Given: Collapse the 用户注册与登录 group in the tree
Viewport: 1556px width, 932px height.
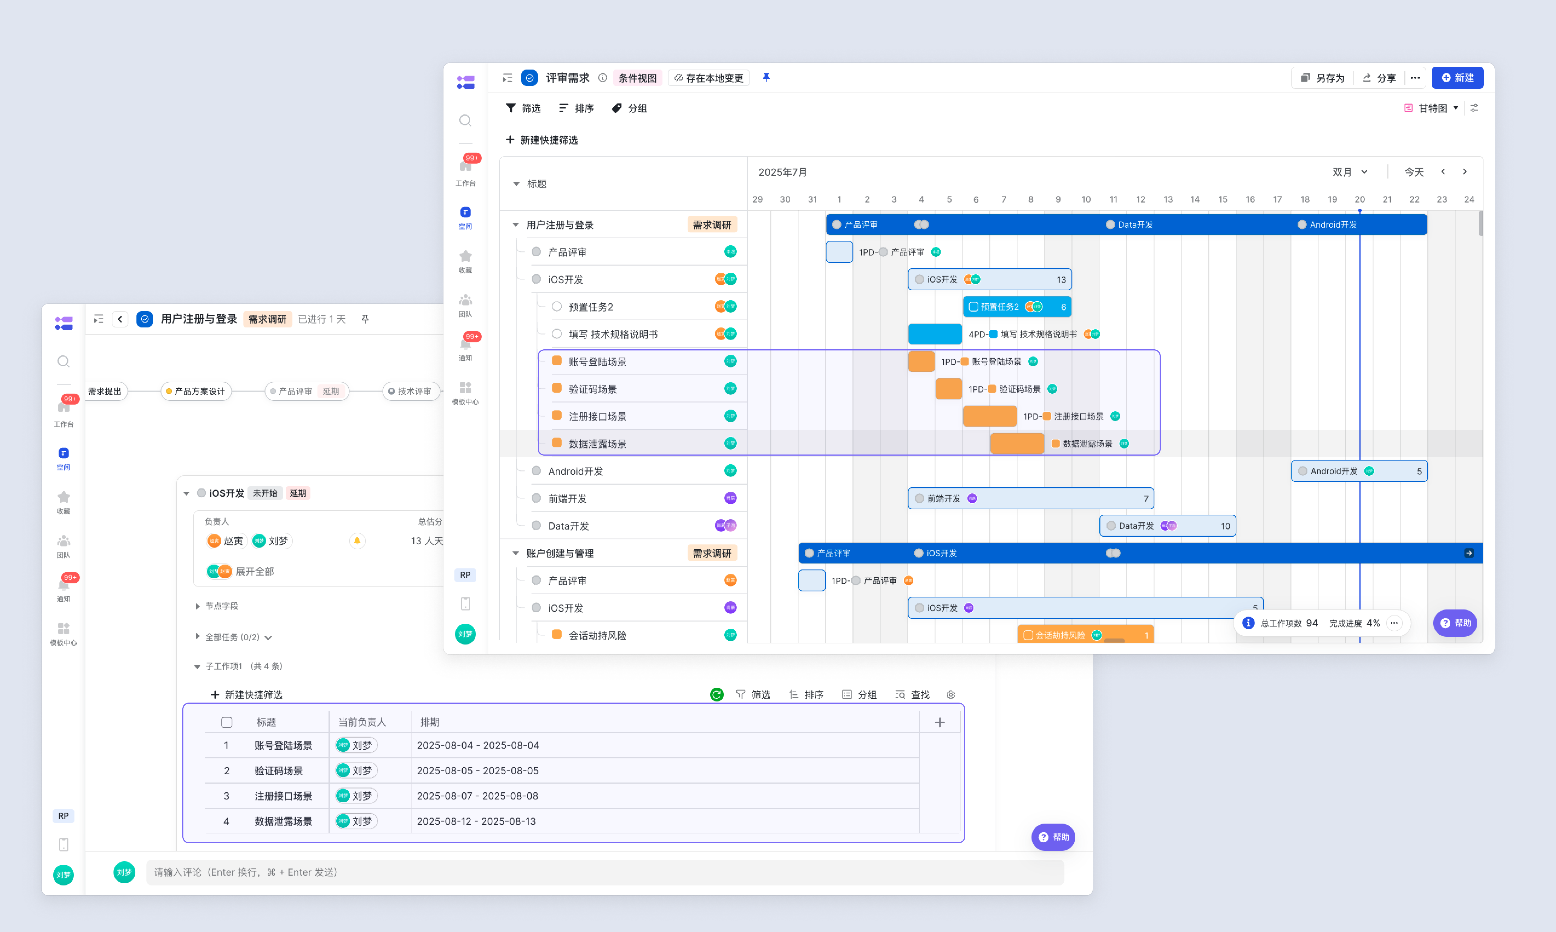Looking at the screenshot, I should coord(515,225).
